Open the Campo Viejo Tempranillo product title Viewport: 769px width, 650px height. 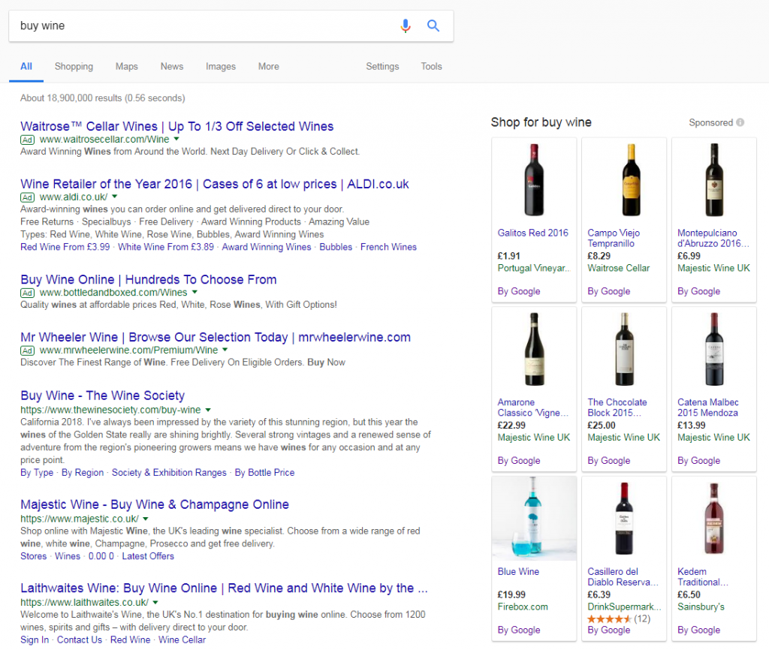[614, 238]
